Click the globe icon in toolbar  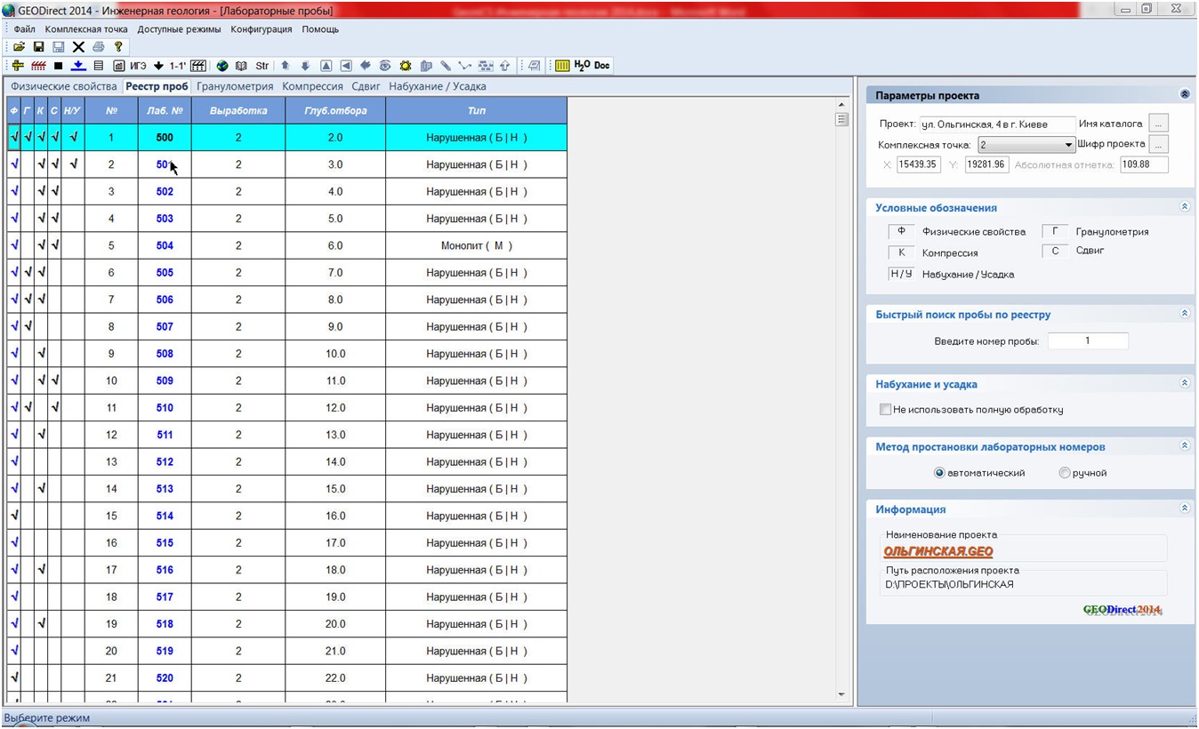(x=222, y=66)
